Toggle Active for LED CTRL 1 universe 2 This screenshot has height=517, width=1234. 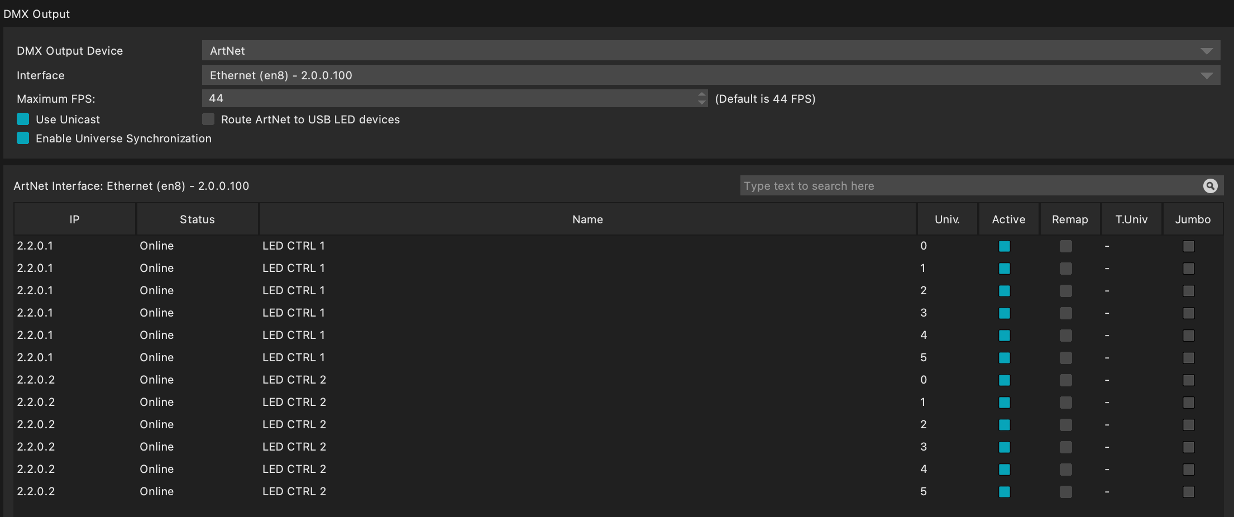click(x=1005, y=291)
